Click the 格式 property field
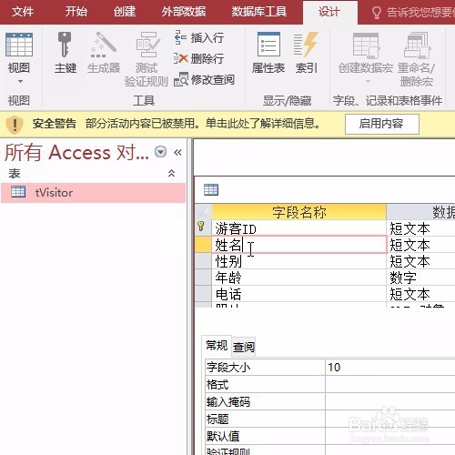Image resolution: width=455 pixels, height=455 pixels. pos(390,384)
